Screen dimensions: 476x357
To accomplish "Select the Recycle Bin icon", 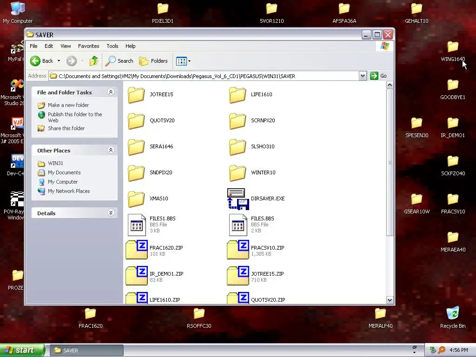I will click(453, 317).
